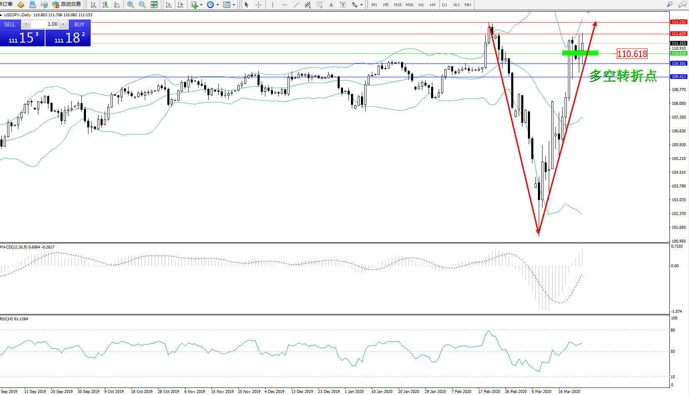Expand the periodicity clock dropdown arrow
The width and height of the screenshot is (689, 395).
[217, 5]
